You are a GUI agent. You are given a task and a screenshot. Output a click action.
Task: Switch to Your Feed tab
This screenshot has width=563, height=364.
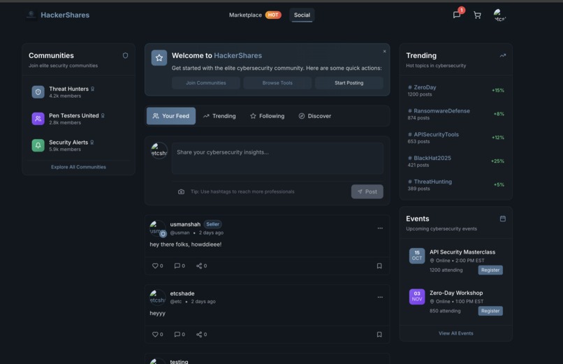point(171,116)
